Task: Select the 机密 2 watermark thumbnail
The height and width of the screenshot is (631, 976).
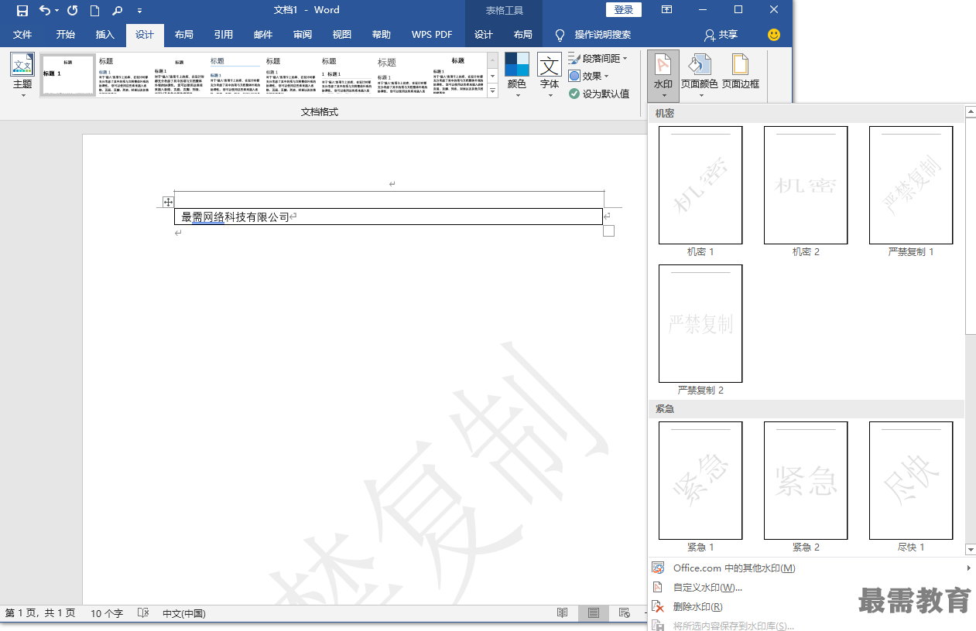Action: coord(806,186)
